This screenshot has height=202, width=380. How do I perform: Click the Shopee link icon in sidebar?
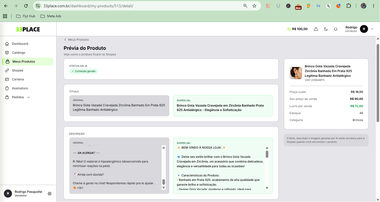click(7, 70)
